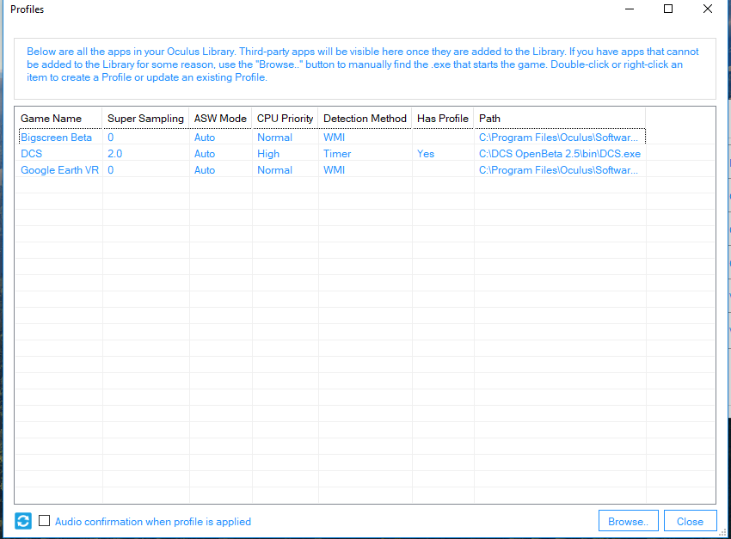Click DCS row's Auto ASW mode cell
Screen dimensions: 731x539
pos(204,154)
